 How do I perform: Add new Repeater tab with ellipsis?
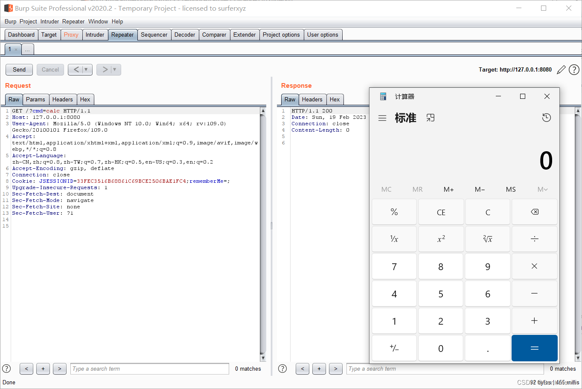pyautogui.click(x=27, y=49)
